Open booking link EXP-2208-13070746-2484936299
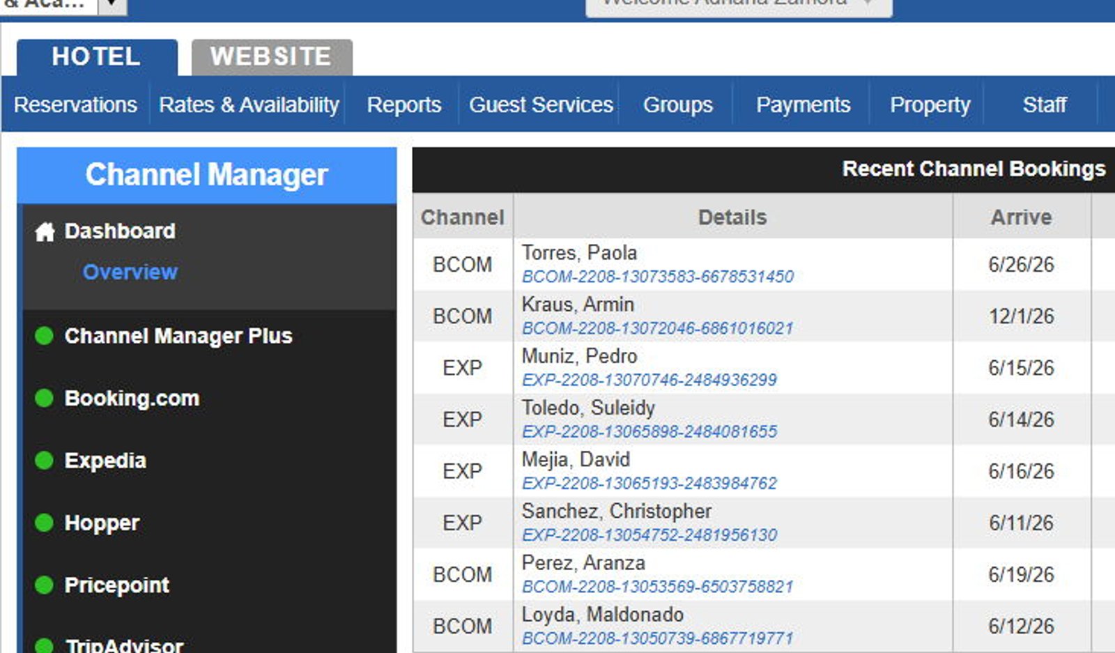 click(649, 380)
